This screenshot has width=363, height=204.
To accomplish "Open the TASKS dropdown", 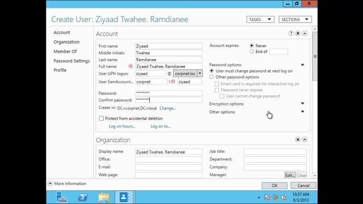I will [260, 19].
